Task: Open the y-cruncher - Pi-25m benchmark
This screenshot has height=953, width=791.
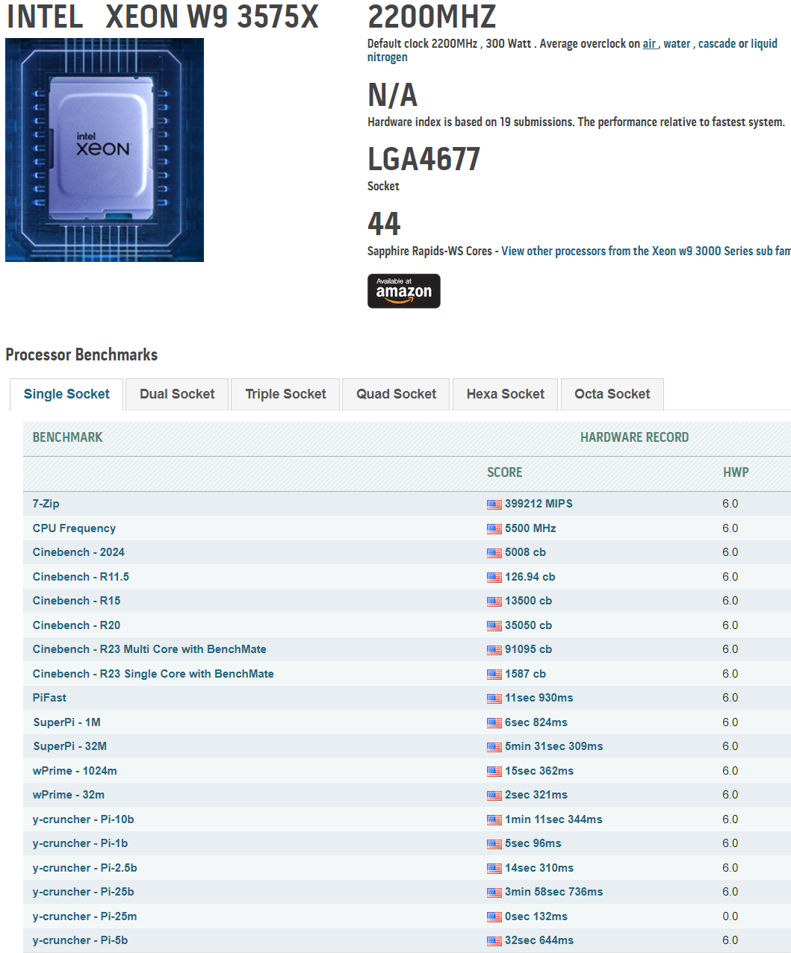Action: (84, 916)
